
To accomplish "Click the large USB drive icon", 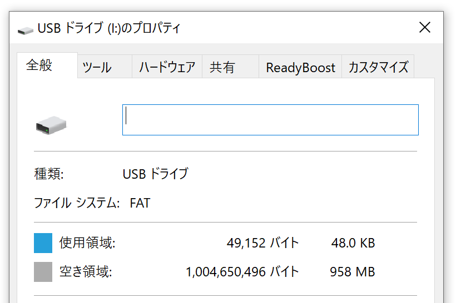I will [51, 125].
